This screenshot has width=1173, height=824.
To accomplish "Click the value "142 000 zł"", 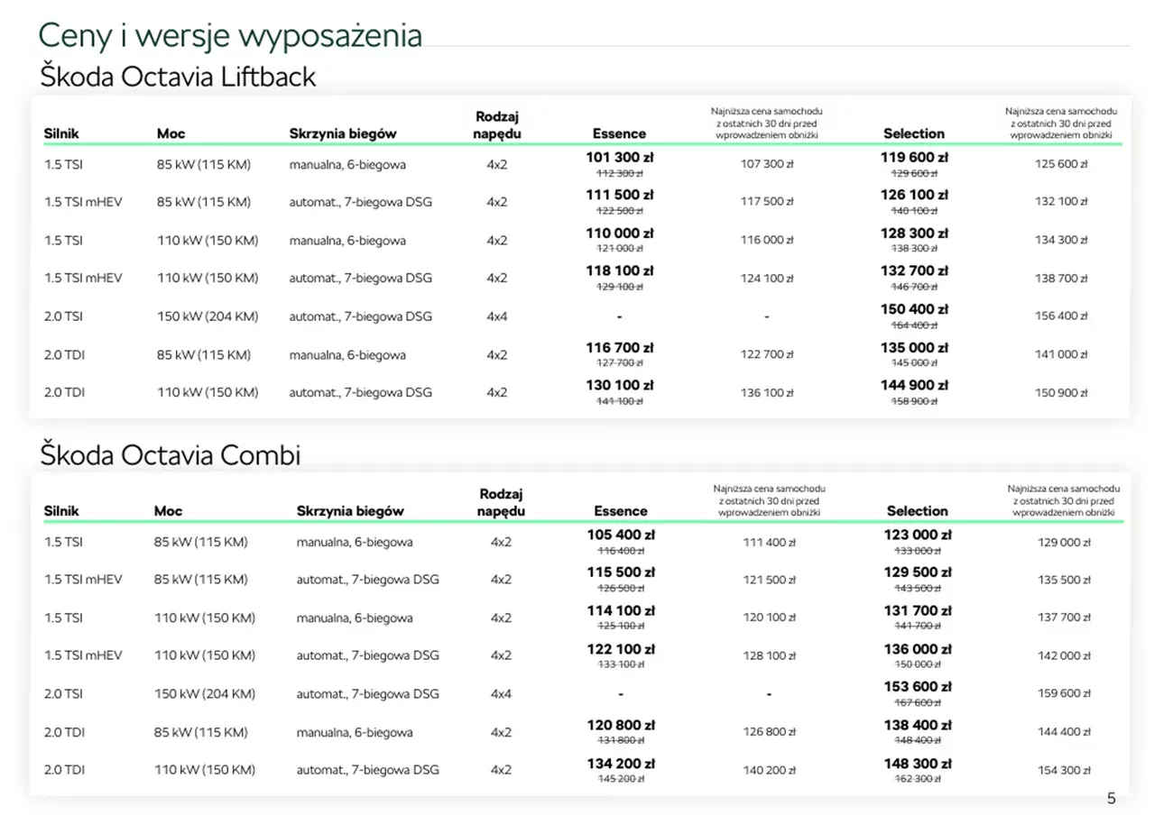I will tap(1064, 655).
